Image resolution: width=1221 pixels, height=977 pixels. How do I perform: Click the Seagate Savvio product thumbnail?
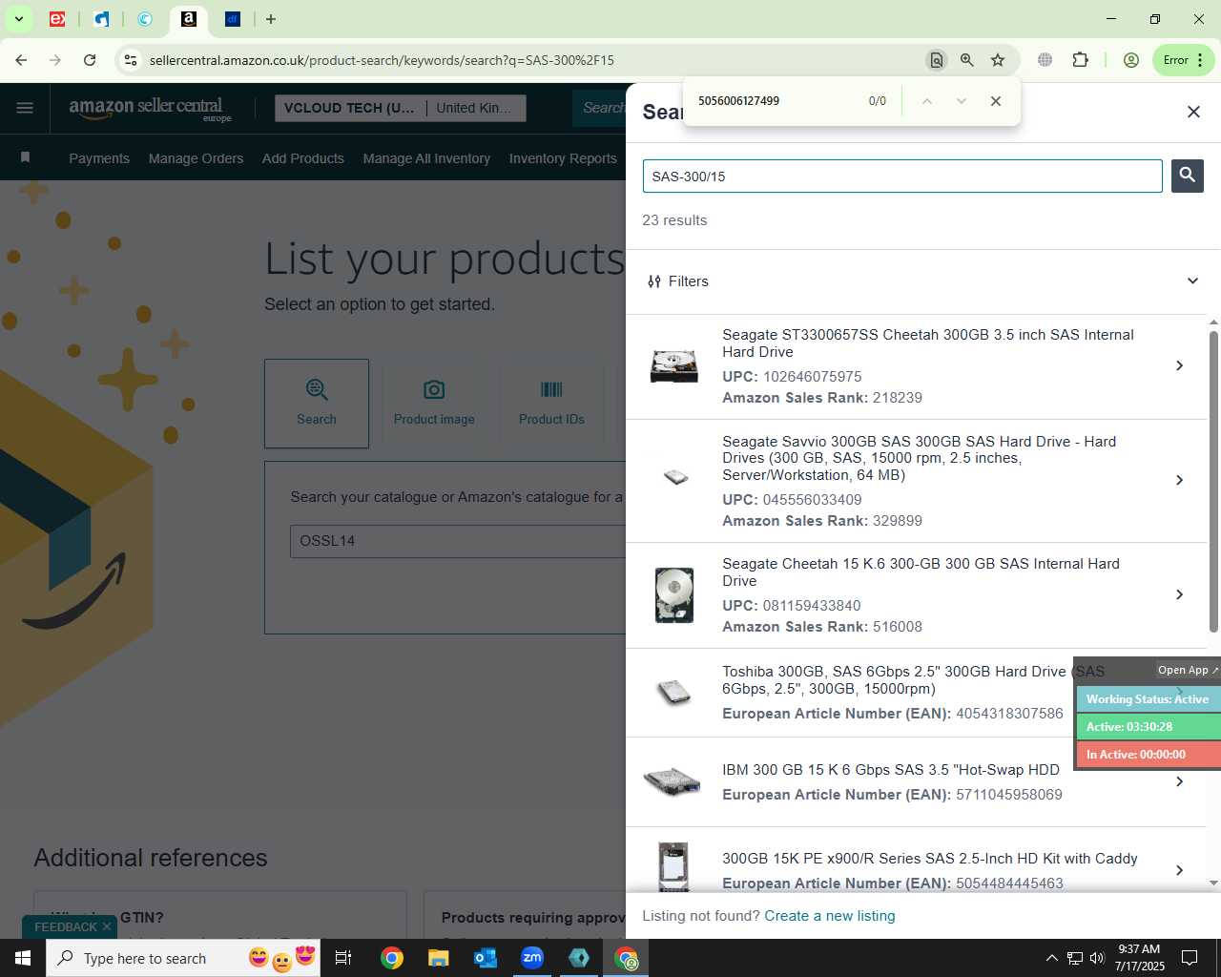tap(675, 477)
